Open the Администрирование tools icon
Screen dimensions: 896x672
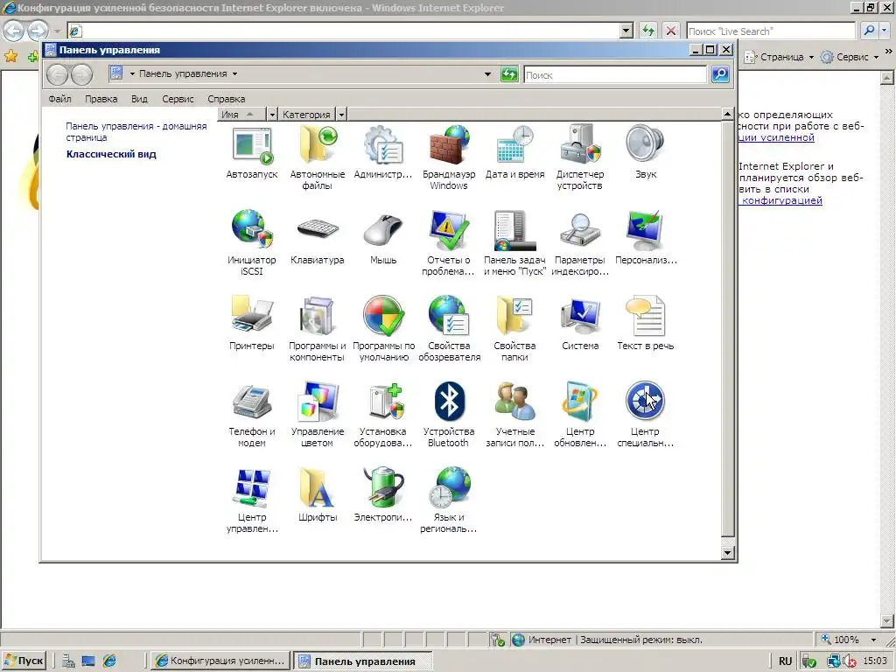[x=383, y=152]
